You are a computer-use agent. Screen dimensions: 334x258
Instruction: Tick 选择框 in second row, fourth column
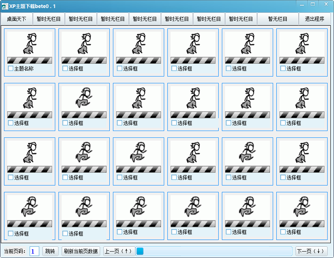click(x=174, y=123)
